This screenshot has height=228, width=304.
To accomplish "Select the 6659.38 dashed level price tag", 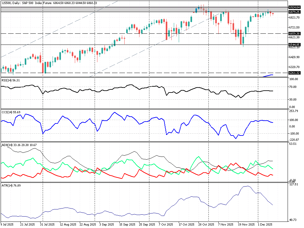I will click(x=294, y=33).
